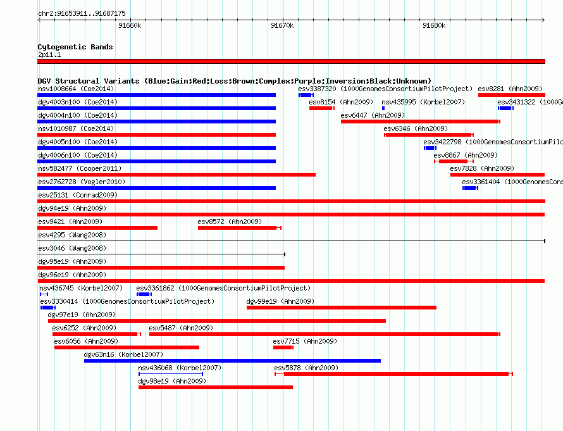Click the esv3361862 small blue glyph

point(144,294)
